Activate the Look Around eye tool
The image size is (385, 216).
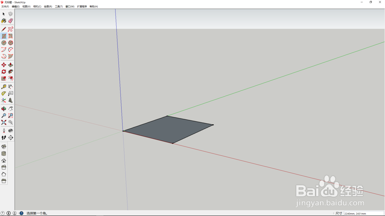click(x=10, y=130)
